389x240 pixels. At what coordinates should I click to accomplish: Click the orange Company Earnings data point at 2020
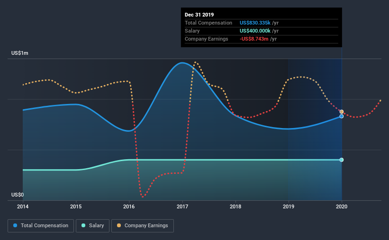[342, 112]
